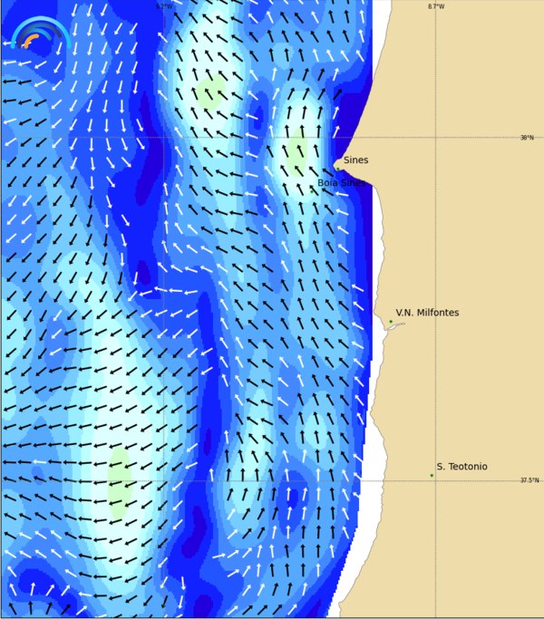Click the pale green current patch west of Sines
Viewport: 544px width, 619px height.
coord(296,152)
